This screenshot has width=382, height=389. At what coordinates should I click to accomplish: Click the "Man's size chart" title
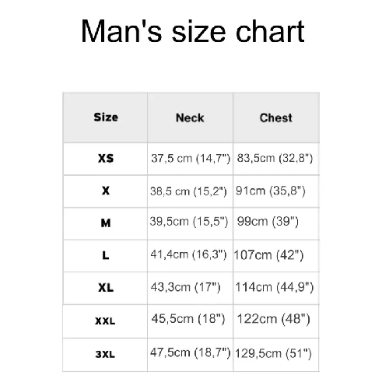click(193, 31)
